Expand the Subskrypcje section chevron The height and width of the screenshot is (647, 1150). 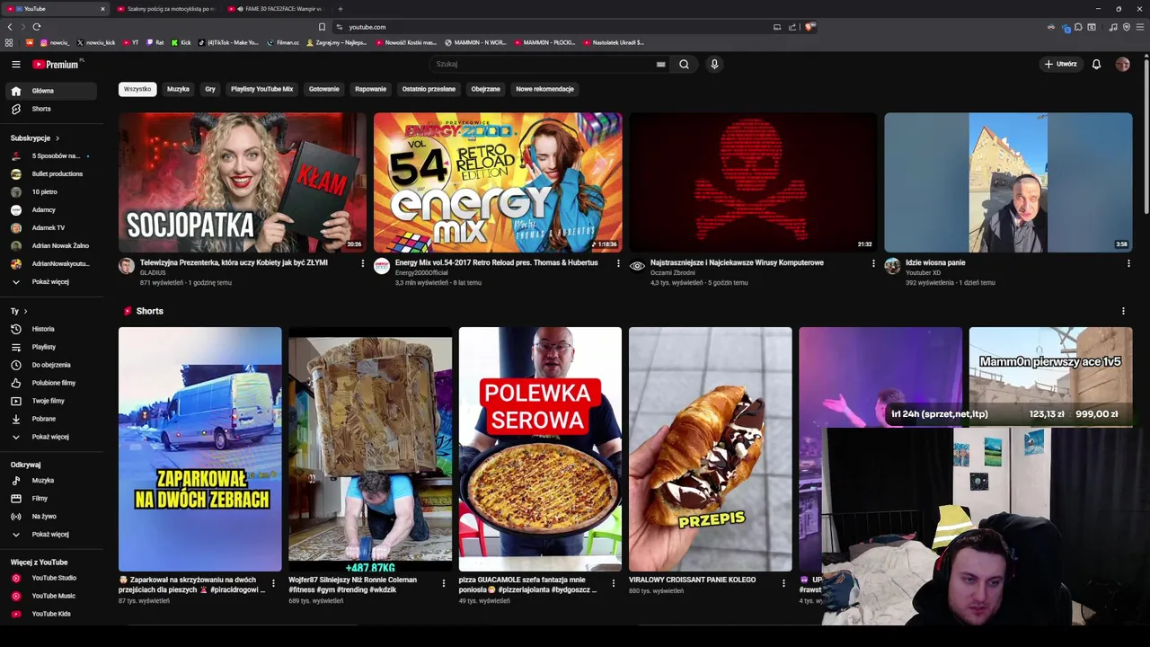[57, 138]
